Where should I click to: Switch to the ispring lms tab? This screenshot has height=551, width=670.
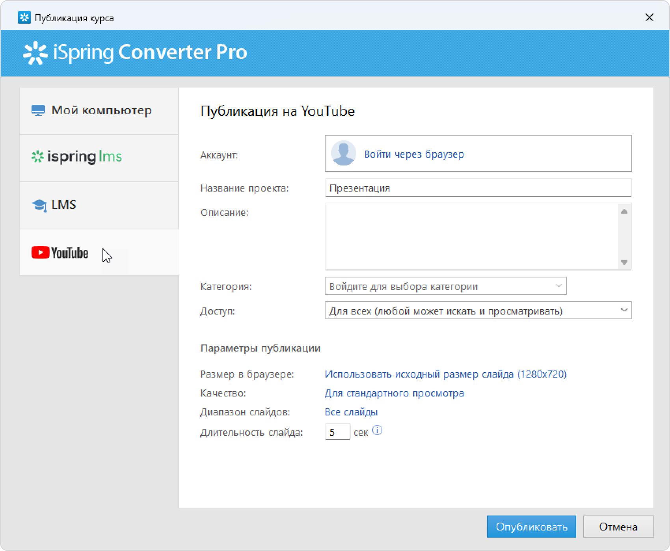tap(99, 158)
